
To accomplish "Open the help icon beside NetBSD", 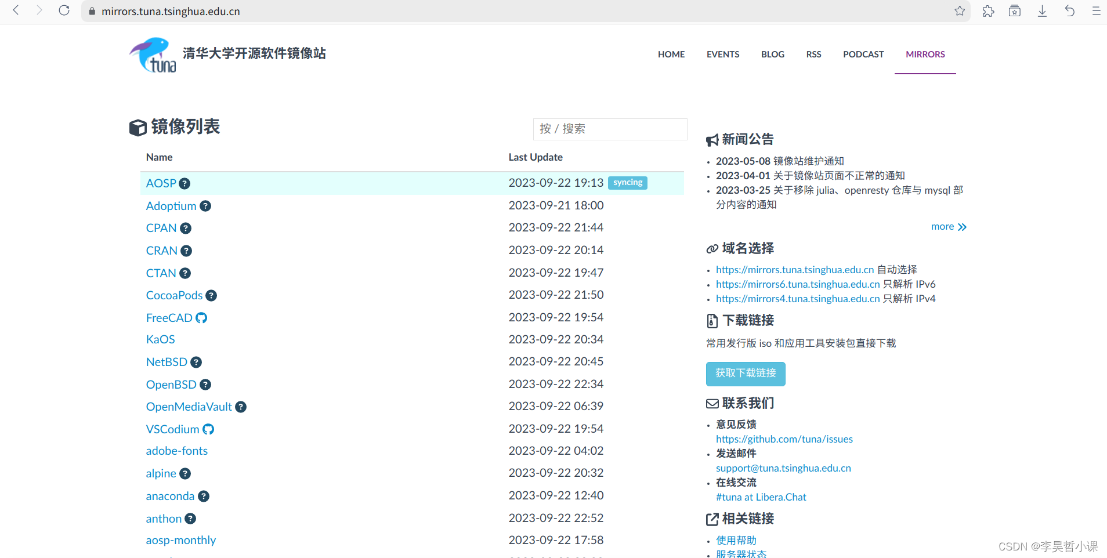I will 196,363.
